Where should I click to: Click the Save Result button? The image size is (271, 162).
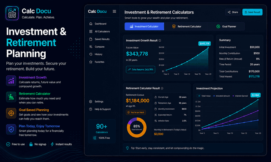pos(252,12)
